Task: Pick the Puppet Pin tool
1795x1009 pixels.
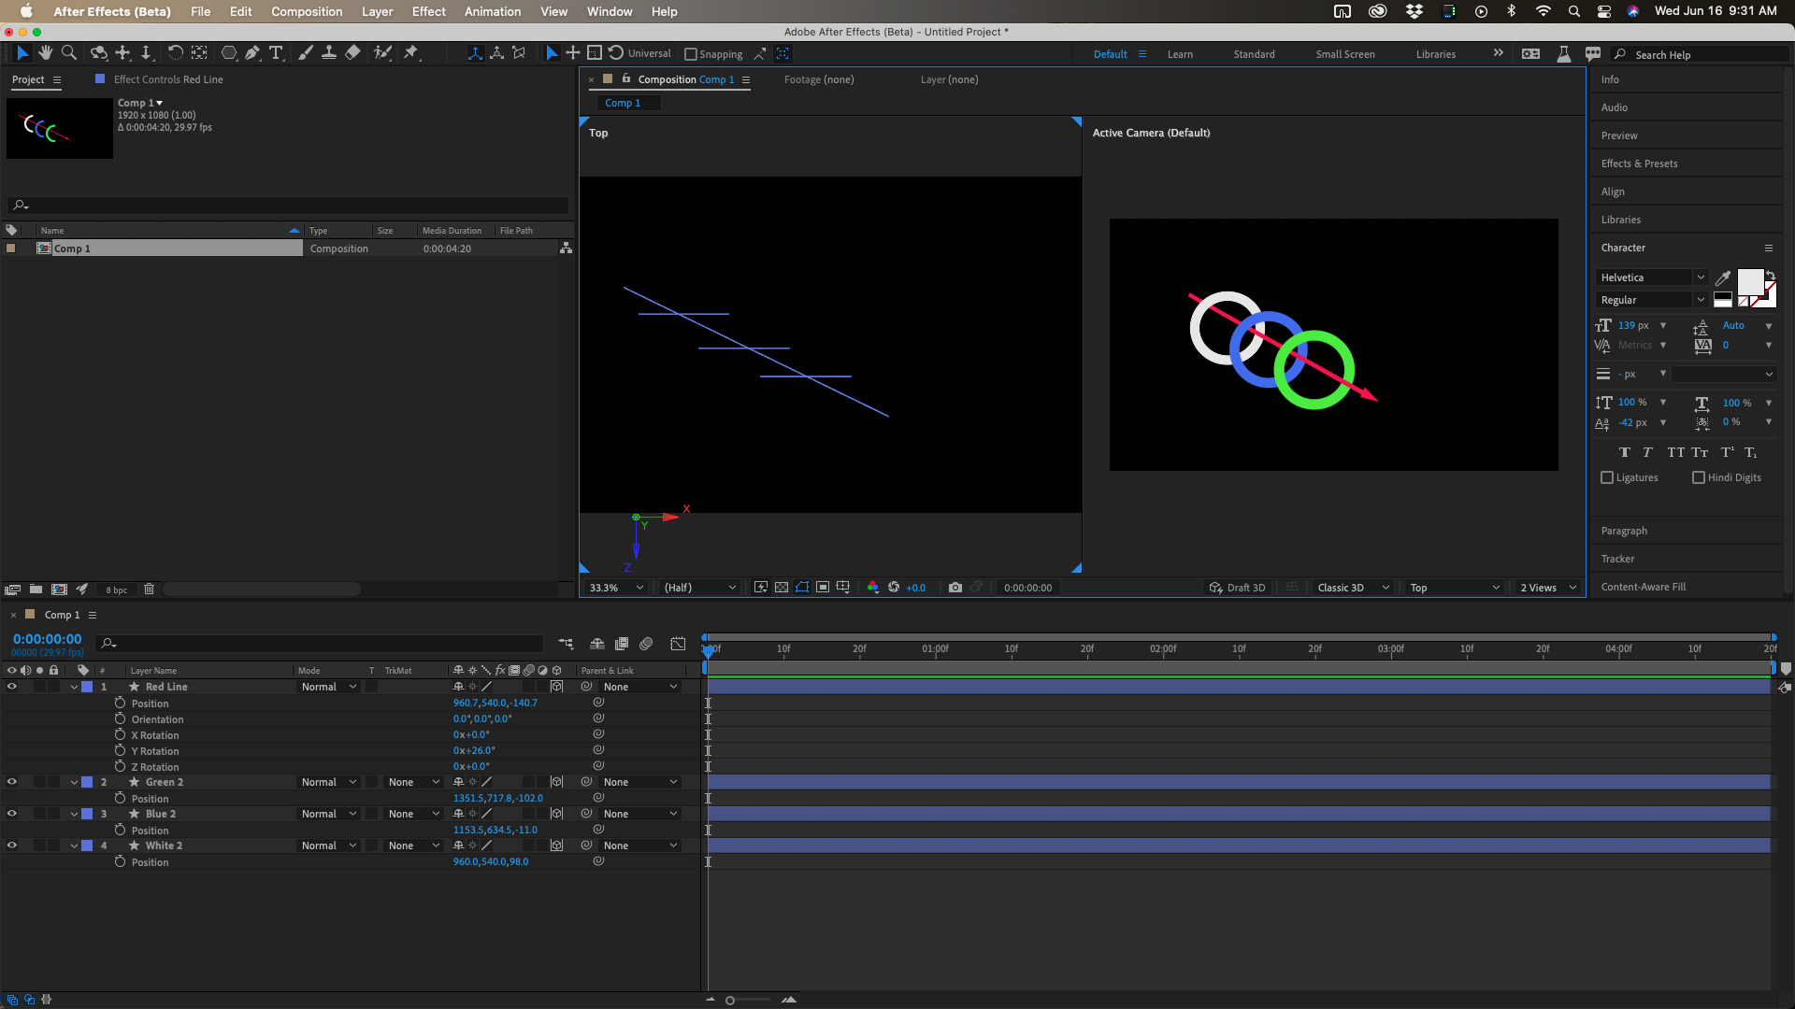Action: click(x=411, y=53)
